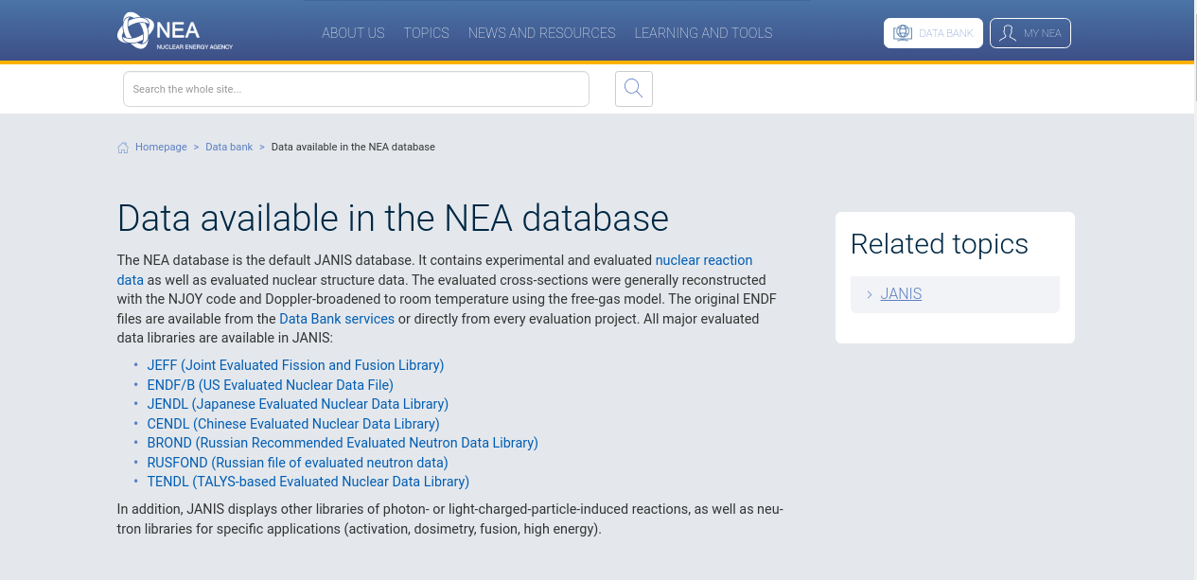Open CENDL (Chinese Evaluated Nuclear Data Library)
Viewport: 1197px width, 580px height.
tap(293, 424)
